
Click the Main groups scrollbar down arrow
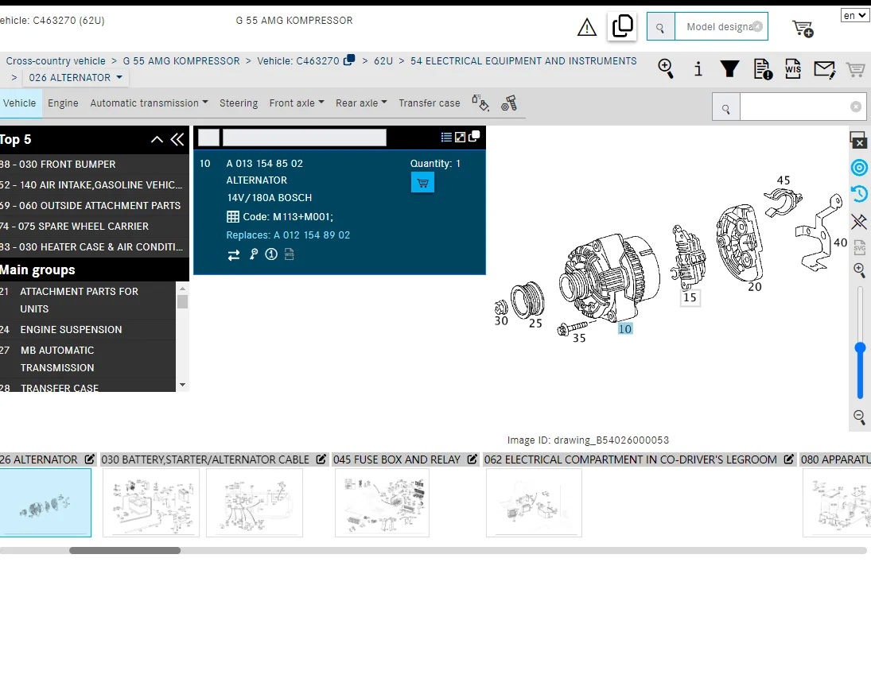[x=182, y=385]
